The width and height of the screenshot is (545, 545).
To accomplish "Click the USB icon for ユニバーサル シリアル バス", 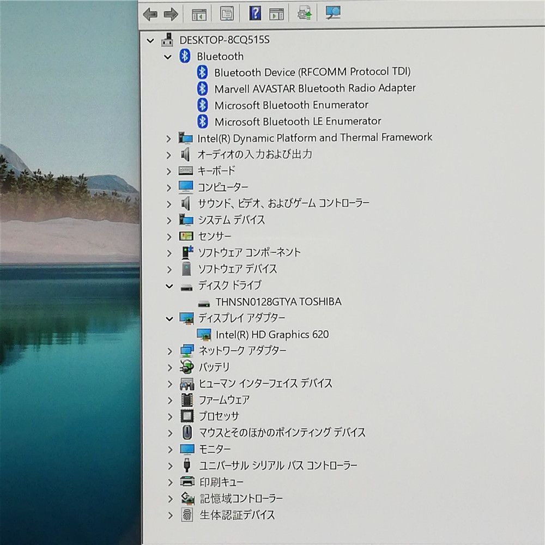I will pyautogui.click(x=187, y=465).
